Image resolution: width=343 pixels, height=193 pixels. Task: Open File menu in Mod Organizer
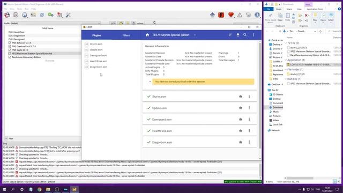pyautogui.click(x=5, y=9)
